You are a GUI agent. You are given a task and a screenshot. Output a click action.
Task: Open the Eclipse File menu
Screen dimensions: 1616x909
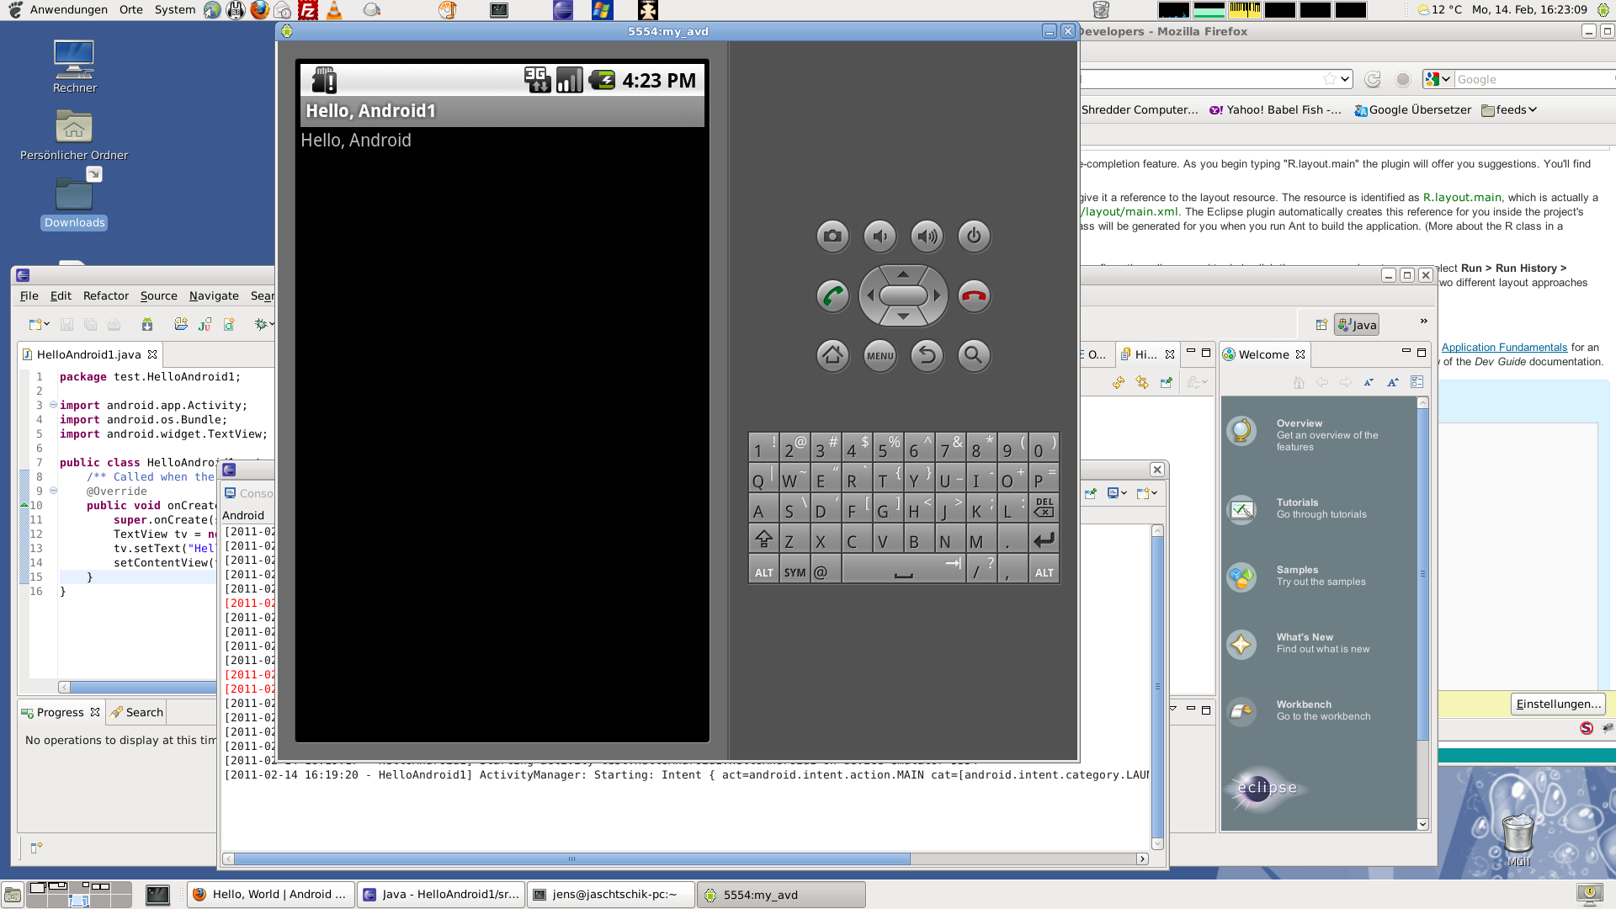[29, 296]
